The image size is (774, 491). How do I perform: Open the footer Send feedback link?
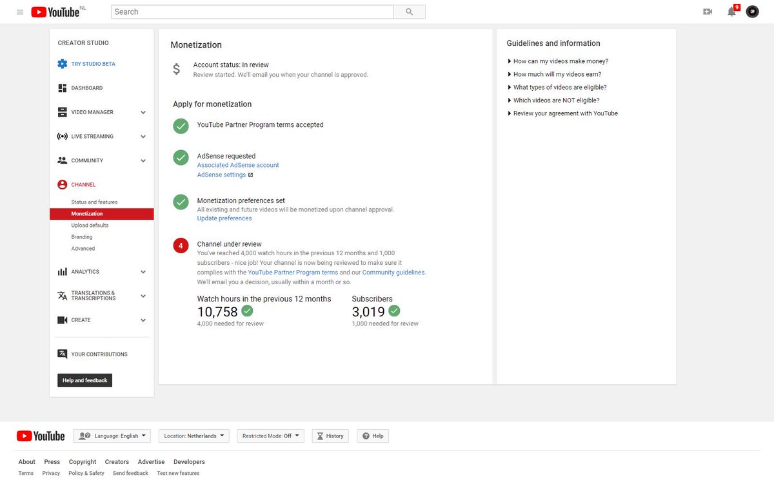click(130, 474)
